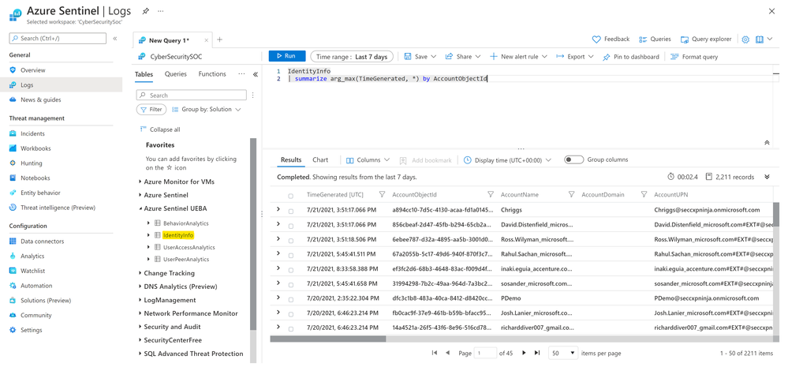Go to next results page
The image size is (788, 367).
point(525,354)
